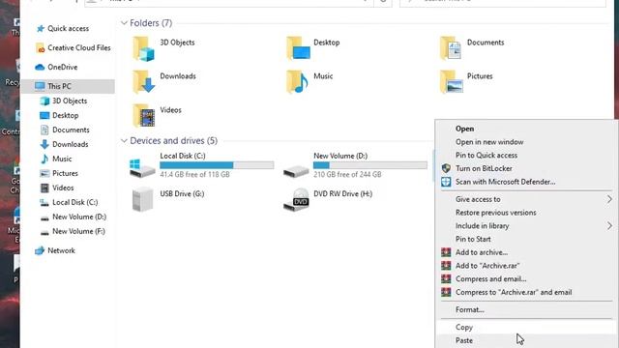The width and height of the screenshot is (619, 348).
Task: Open the Videos folder icon
Action: tap(144, 116)
